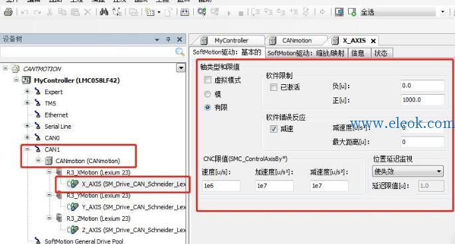Click the Print toolbar icon
455x244 pixels.
[x=8, y=12]
